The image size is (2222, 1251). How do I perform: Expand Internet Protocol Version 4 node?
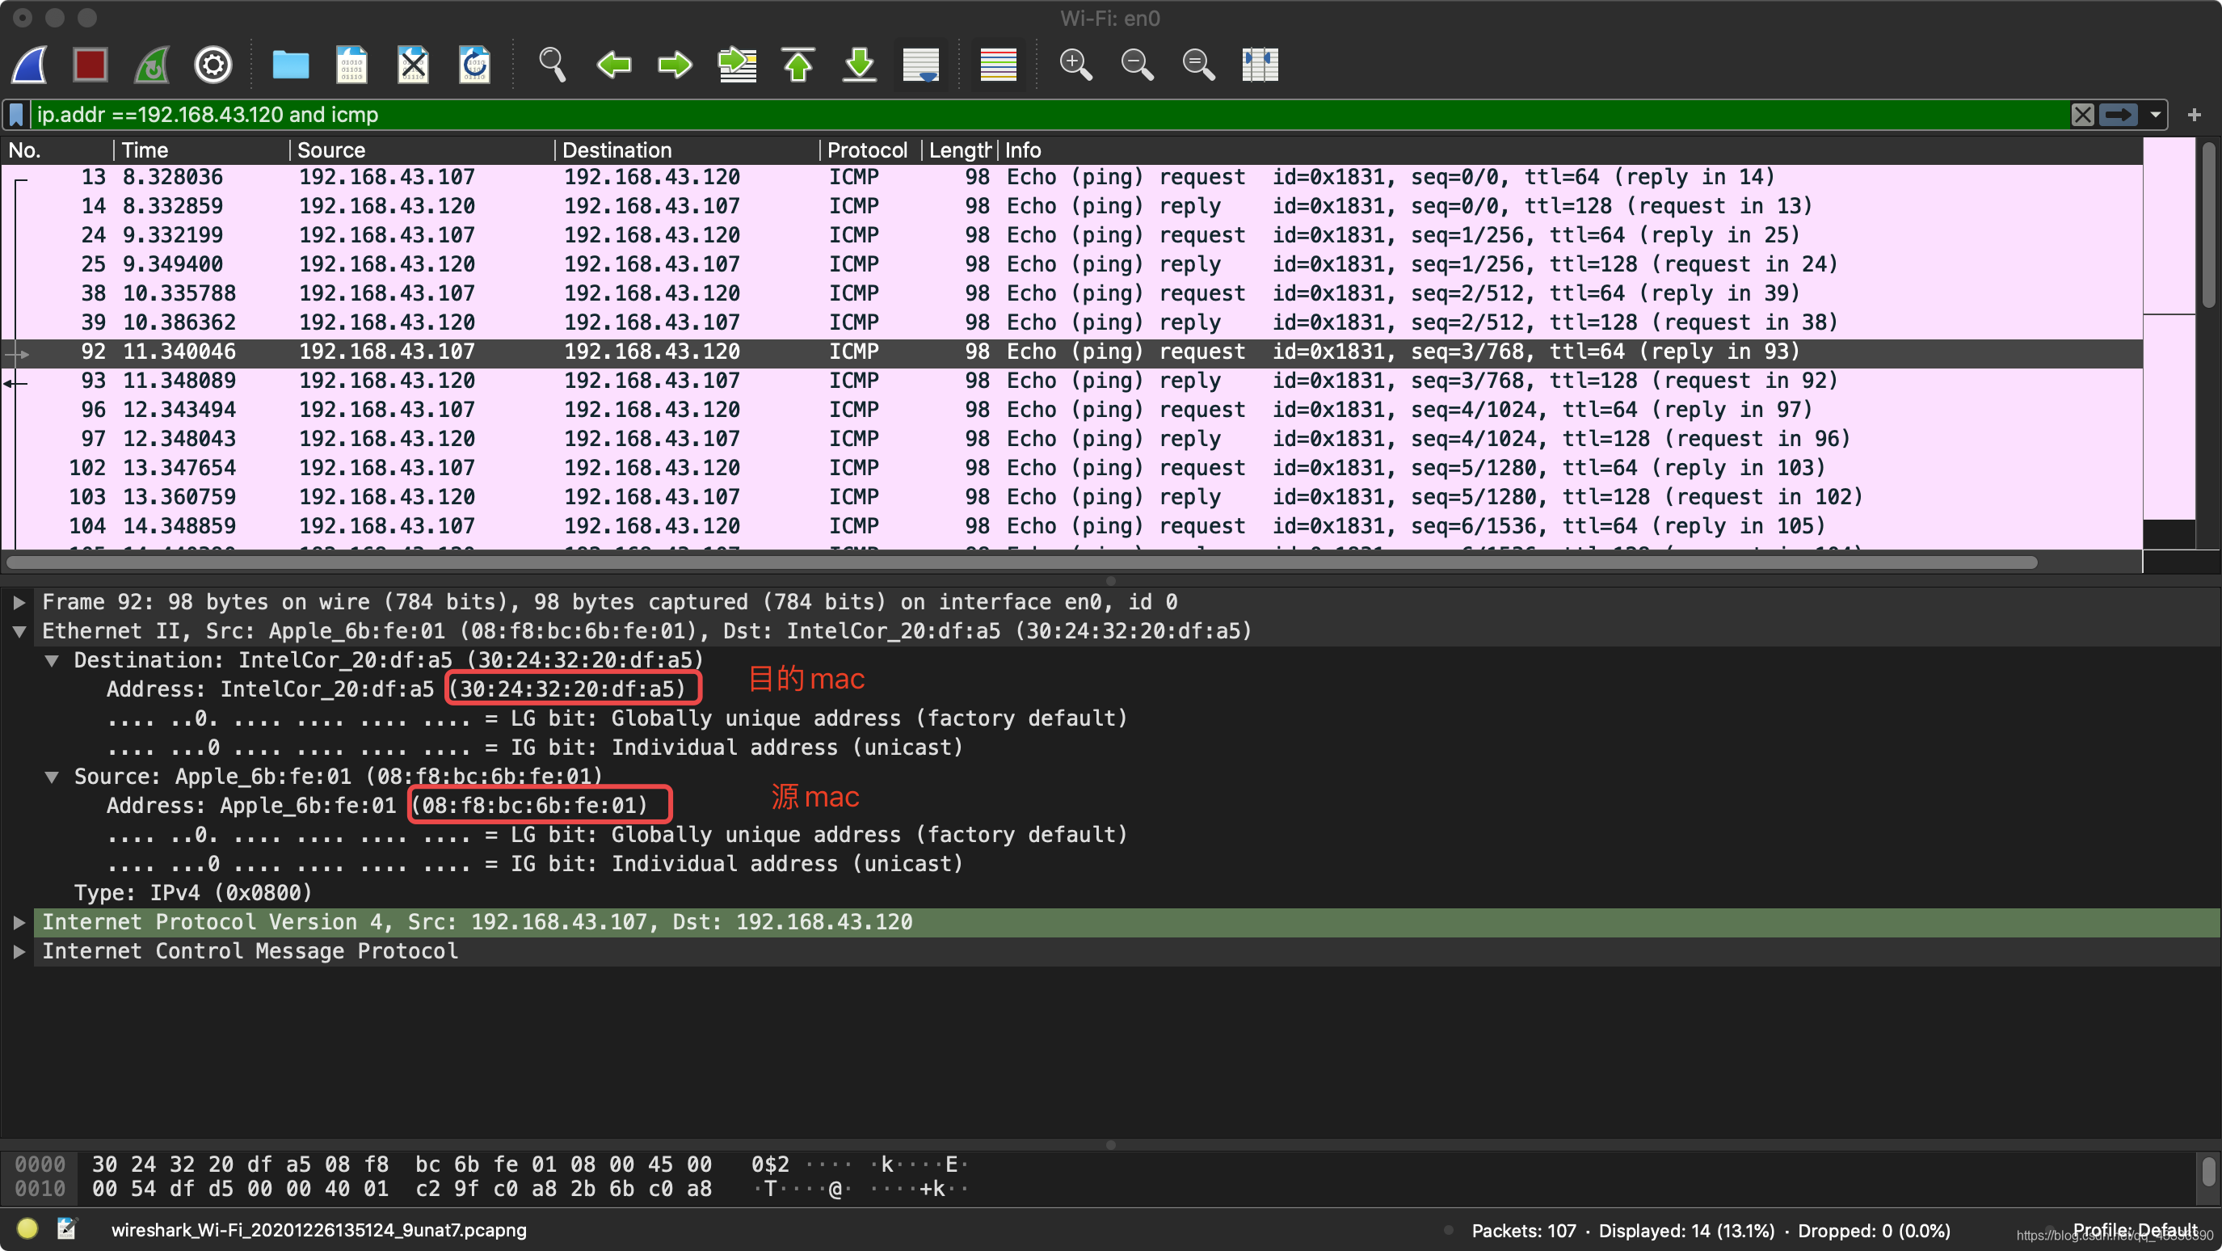point(19,922)
